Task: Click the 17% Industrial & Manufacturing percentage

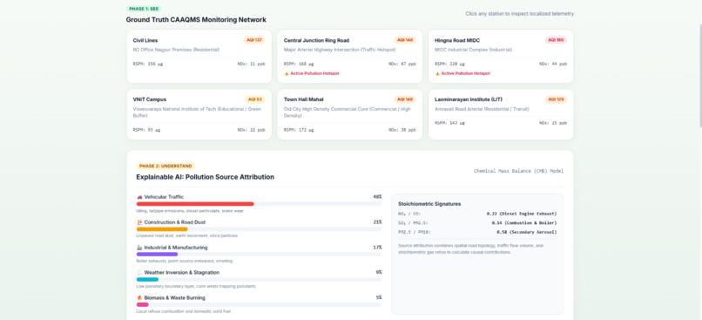Action: 377,248
